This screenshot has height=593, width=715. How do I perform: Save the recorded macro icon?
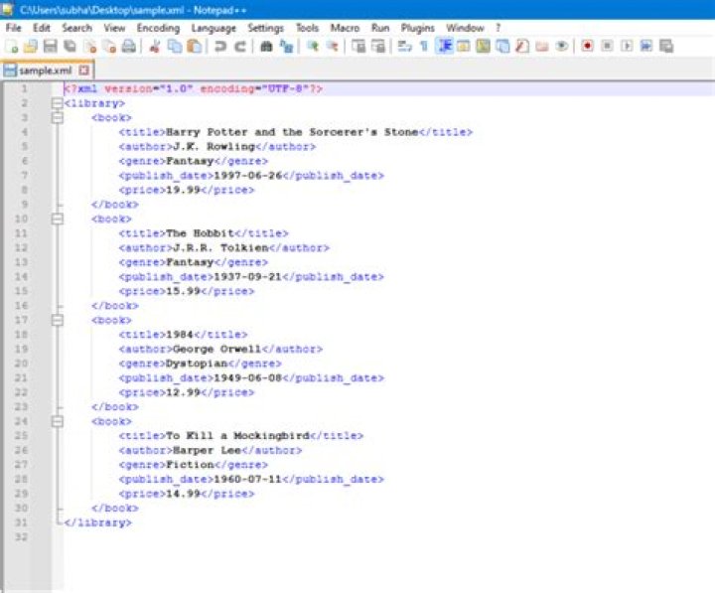click(x=666, y=46)
